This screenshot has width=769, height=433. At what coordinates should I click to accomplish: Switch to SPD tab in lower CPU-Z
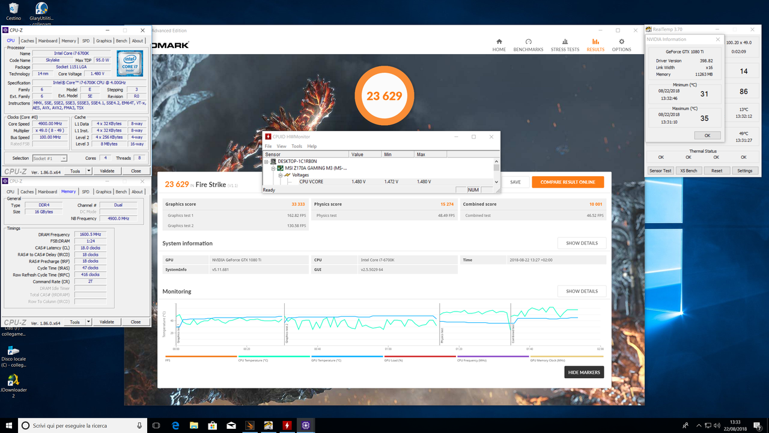[85, 192]
